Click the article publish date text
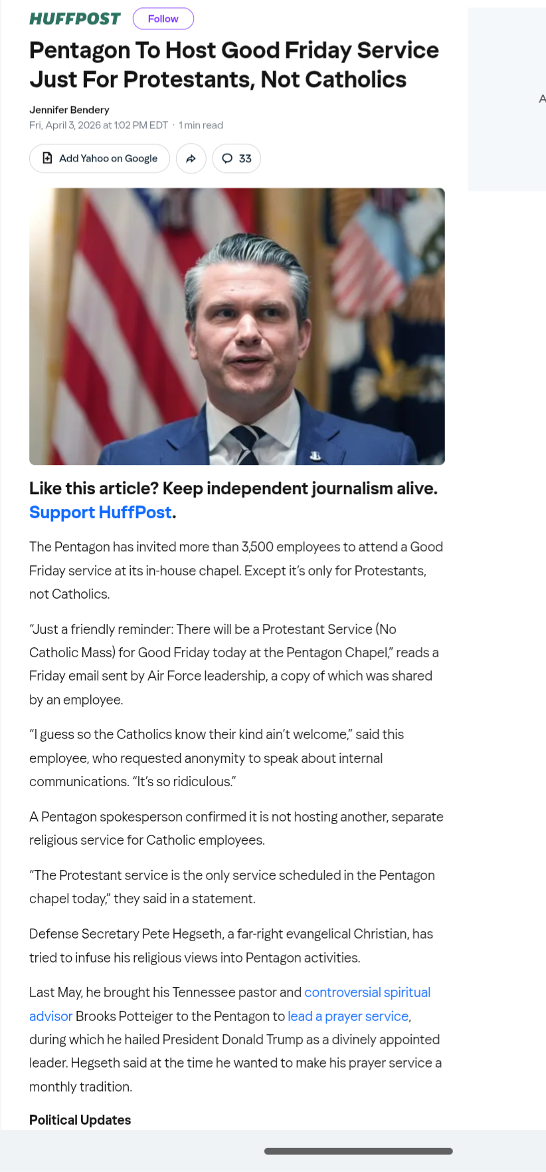 tap(98, 125)
